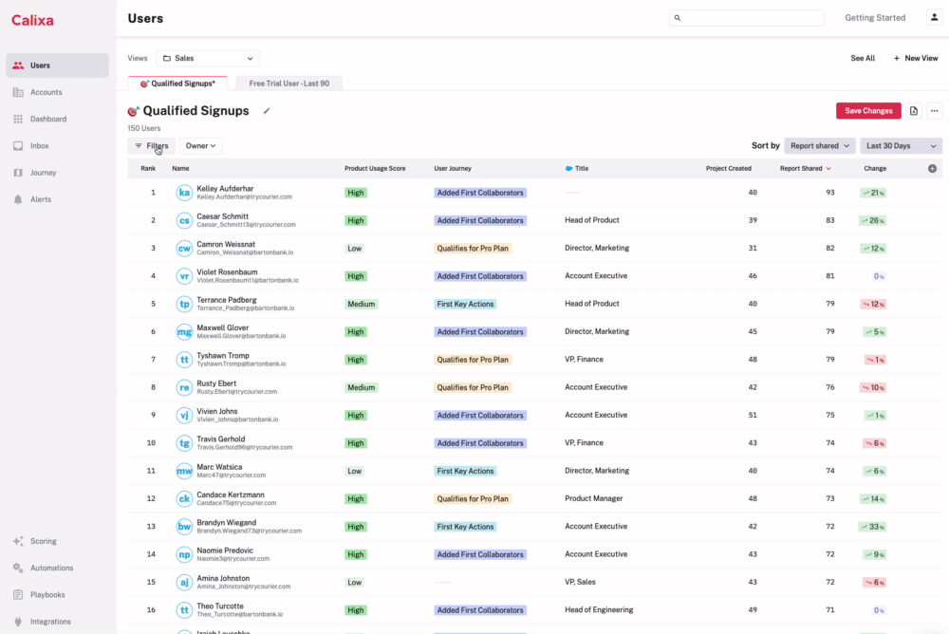
Task: Open Getting Started link
Action: tap(875, 18)
